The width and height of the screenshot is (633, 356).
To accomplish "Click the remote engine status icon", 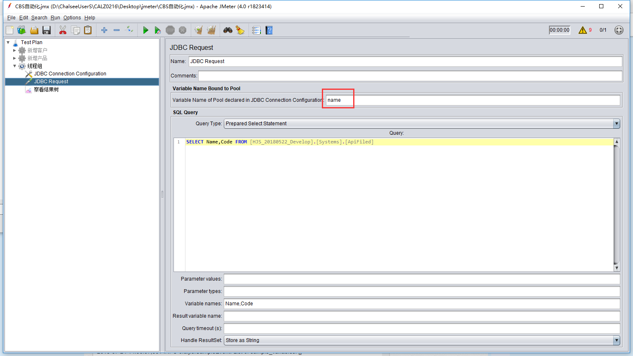I will point(619,30).
